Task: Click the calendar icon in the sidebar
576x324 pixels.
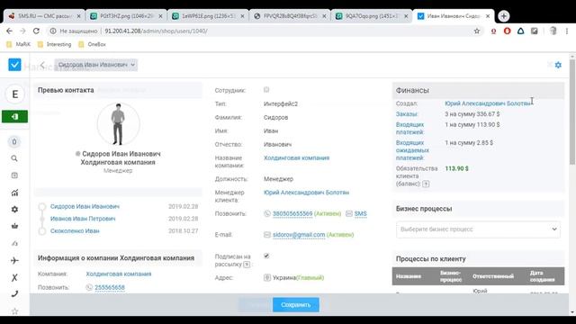Action: [x=14, y=175]
